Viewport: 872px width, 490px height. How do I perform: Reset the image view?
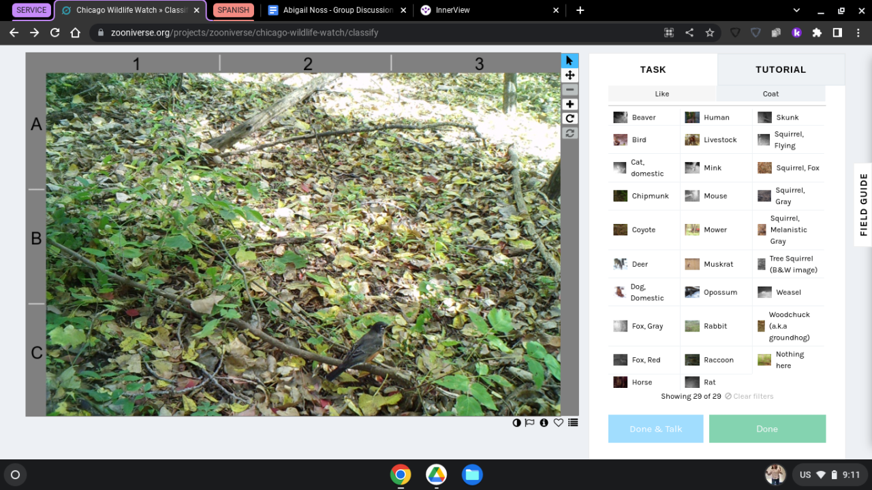[570, 133]
